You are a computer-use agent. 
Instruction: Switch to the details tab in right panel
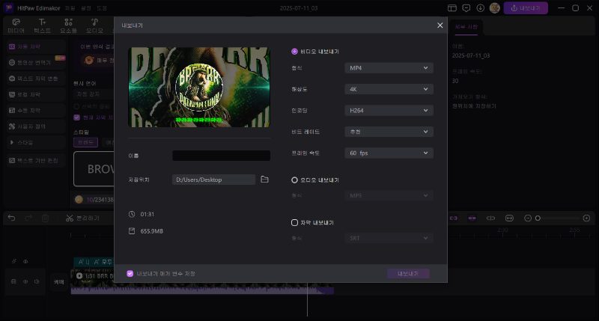(x=466, y=27)
